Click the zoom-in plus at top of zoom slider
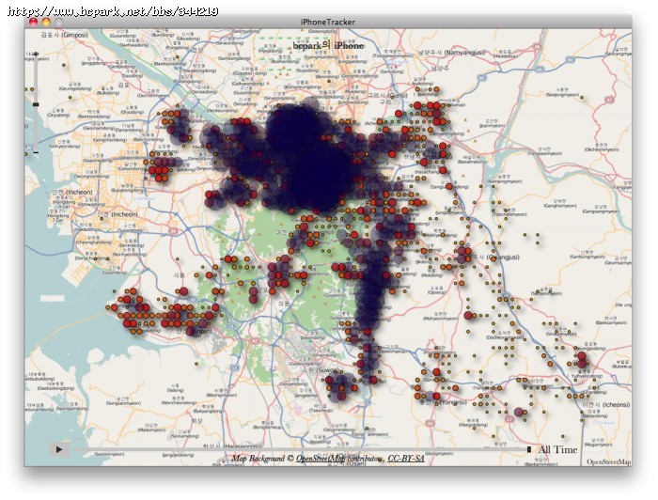The image size is (658, 500). coord(36,54)
